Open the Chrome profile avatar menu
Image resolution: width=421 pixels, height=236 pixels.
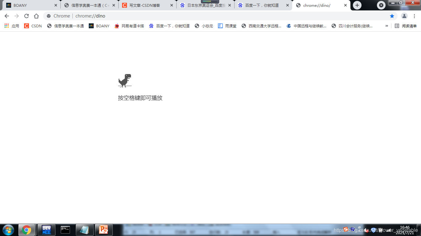(404, 16)
